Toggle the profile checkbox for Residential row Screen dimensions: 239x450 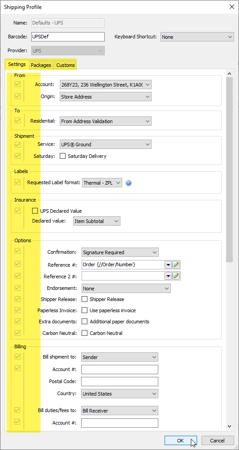coord(17,121)
